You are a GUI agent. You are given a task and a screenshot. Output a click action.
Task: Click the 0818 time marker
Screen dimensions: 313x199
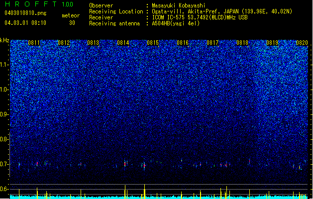click(x=242, y=43)
